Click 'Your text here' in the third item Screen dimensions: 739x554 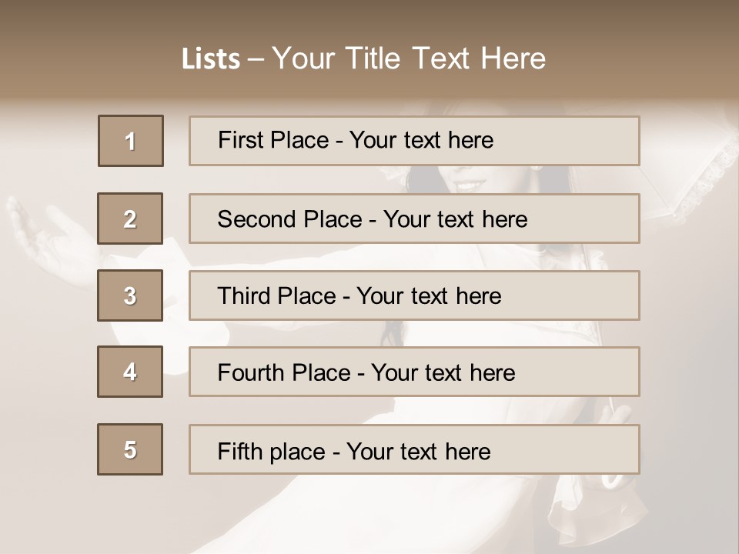[x=430, y=296]
